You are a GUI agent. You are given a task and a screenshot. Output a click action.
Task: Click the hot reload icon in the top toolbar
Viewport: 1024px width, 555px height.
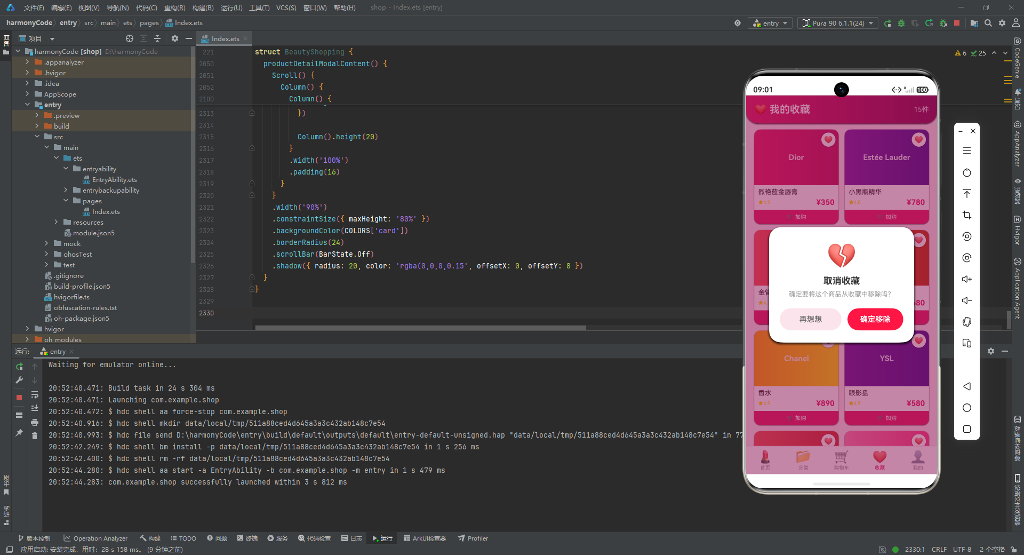click(x=929, y=23)
